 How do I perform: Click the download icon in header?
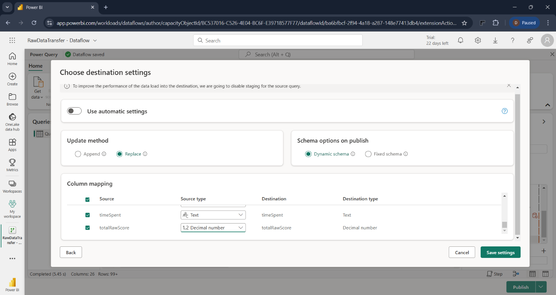[x=495, y=40]
